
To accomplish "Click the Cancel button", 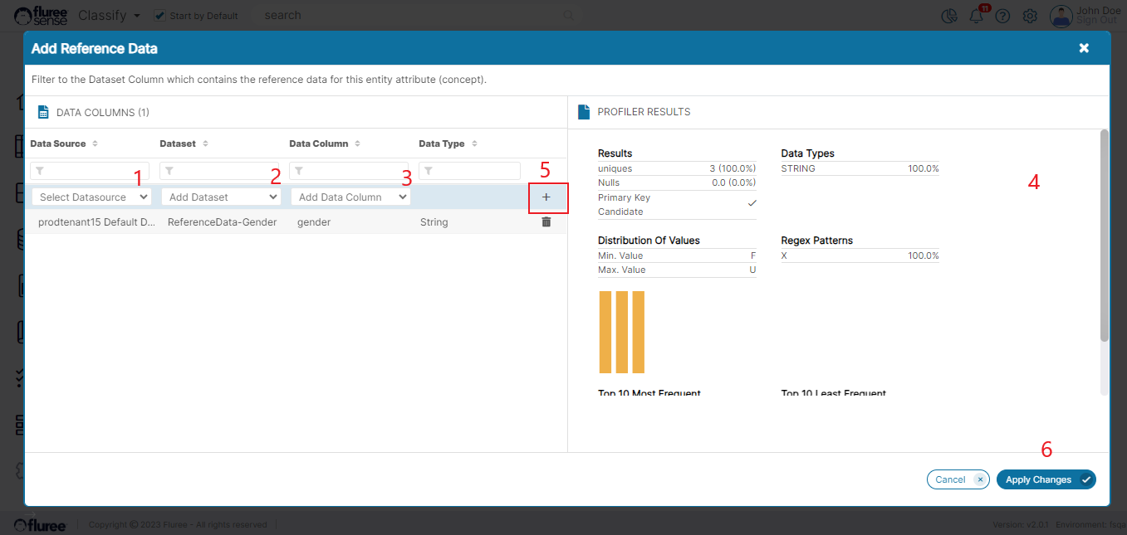I will 957,479.
